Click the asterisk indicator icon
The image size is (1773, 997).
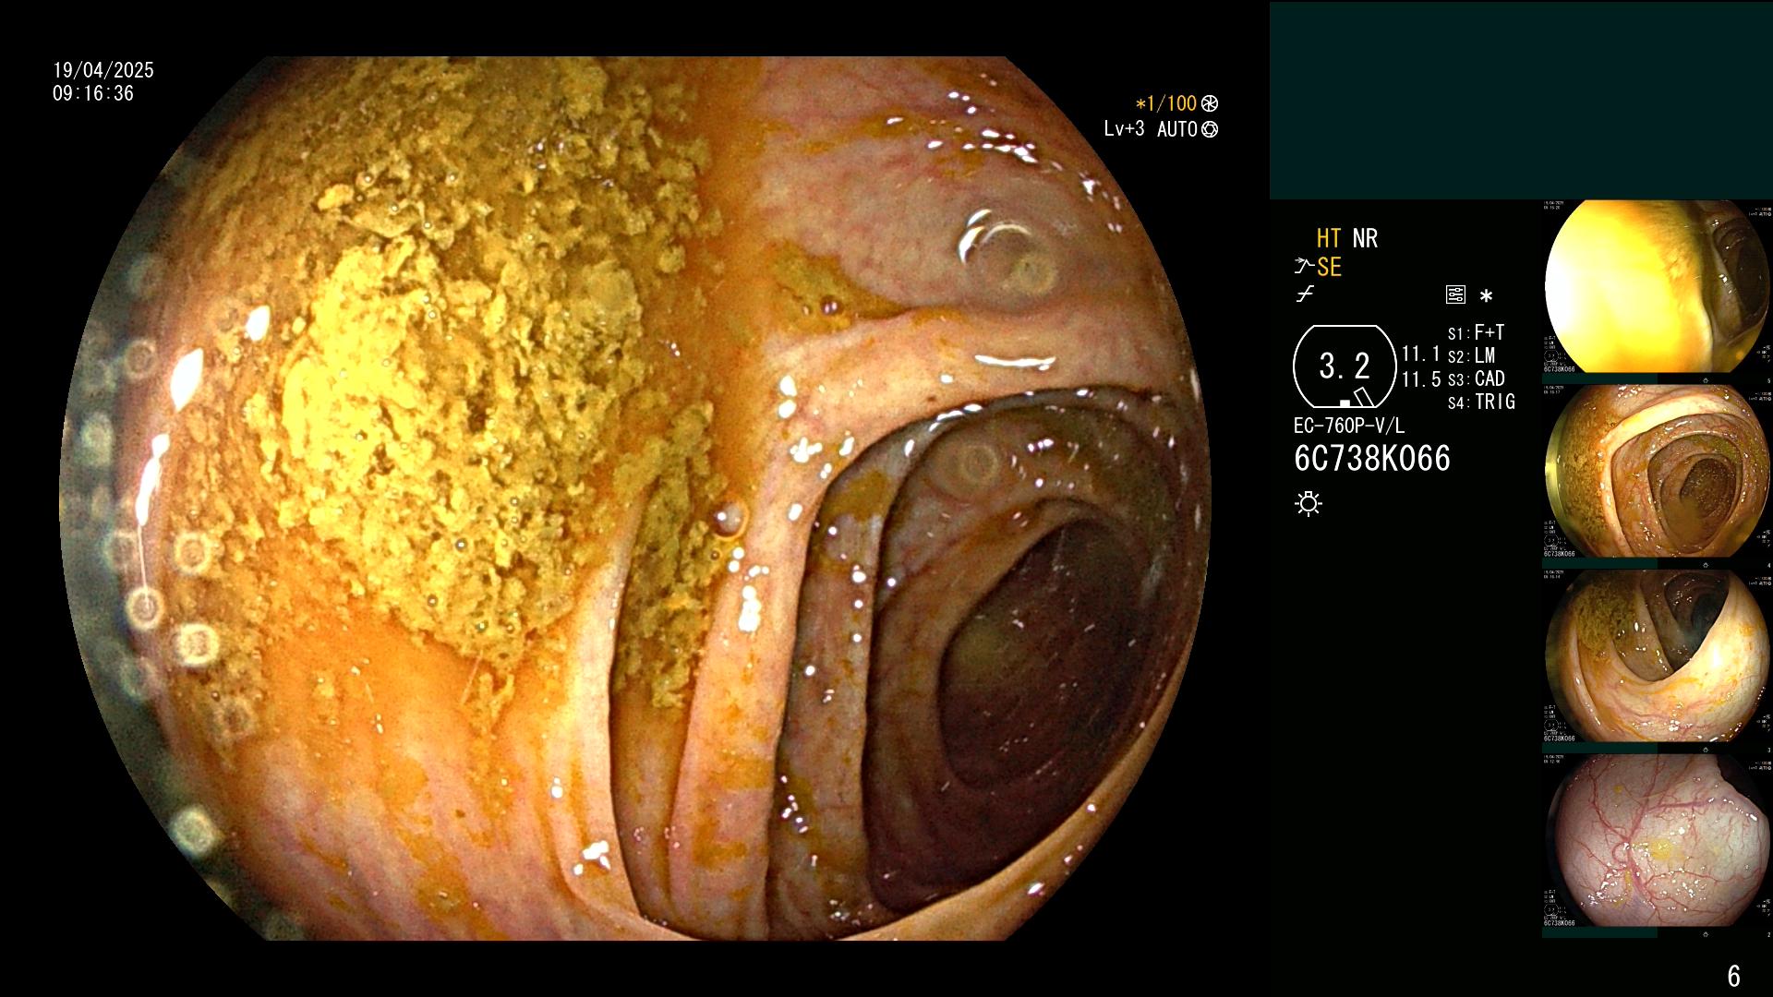coord(1486,296)
